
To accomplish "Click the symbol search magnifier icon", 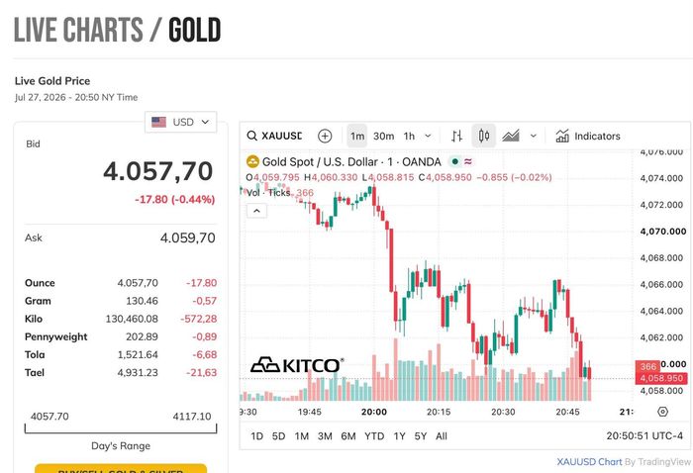I will click(251, 136).
